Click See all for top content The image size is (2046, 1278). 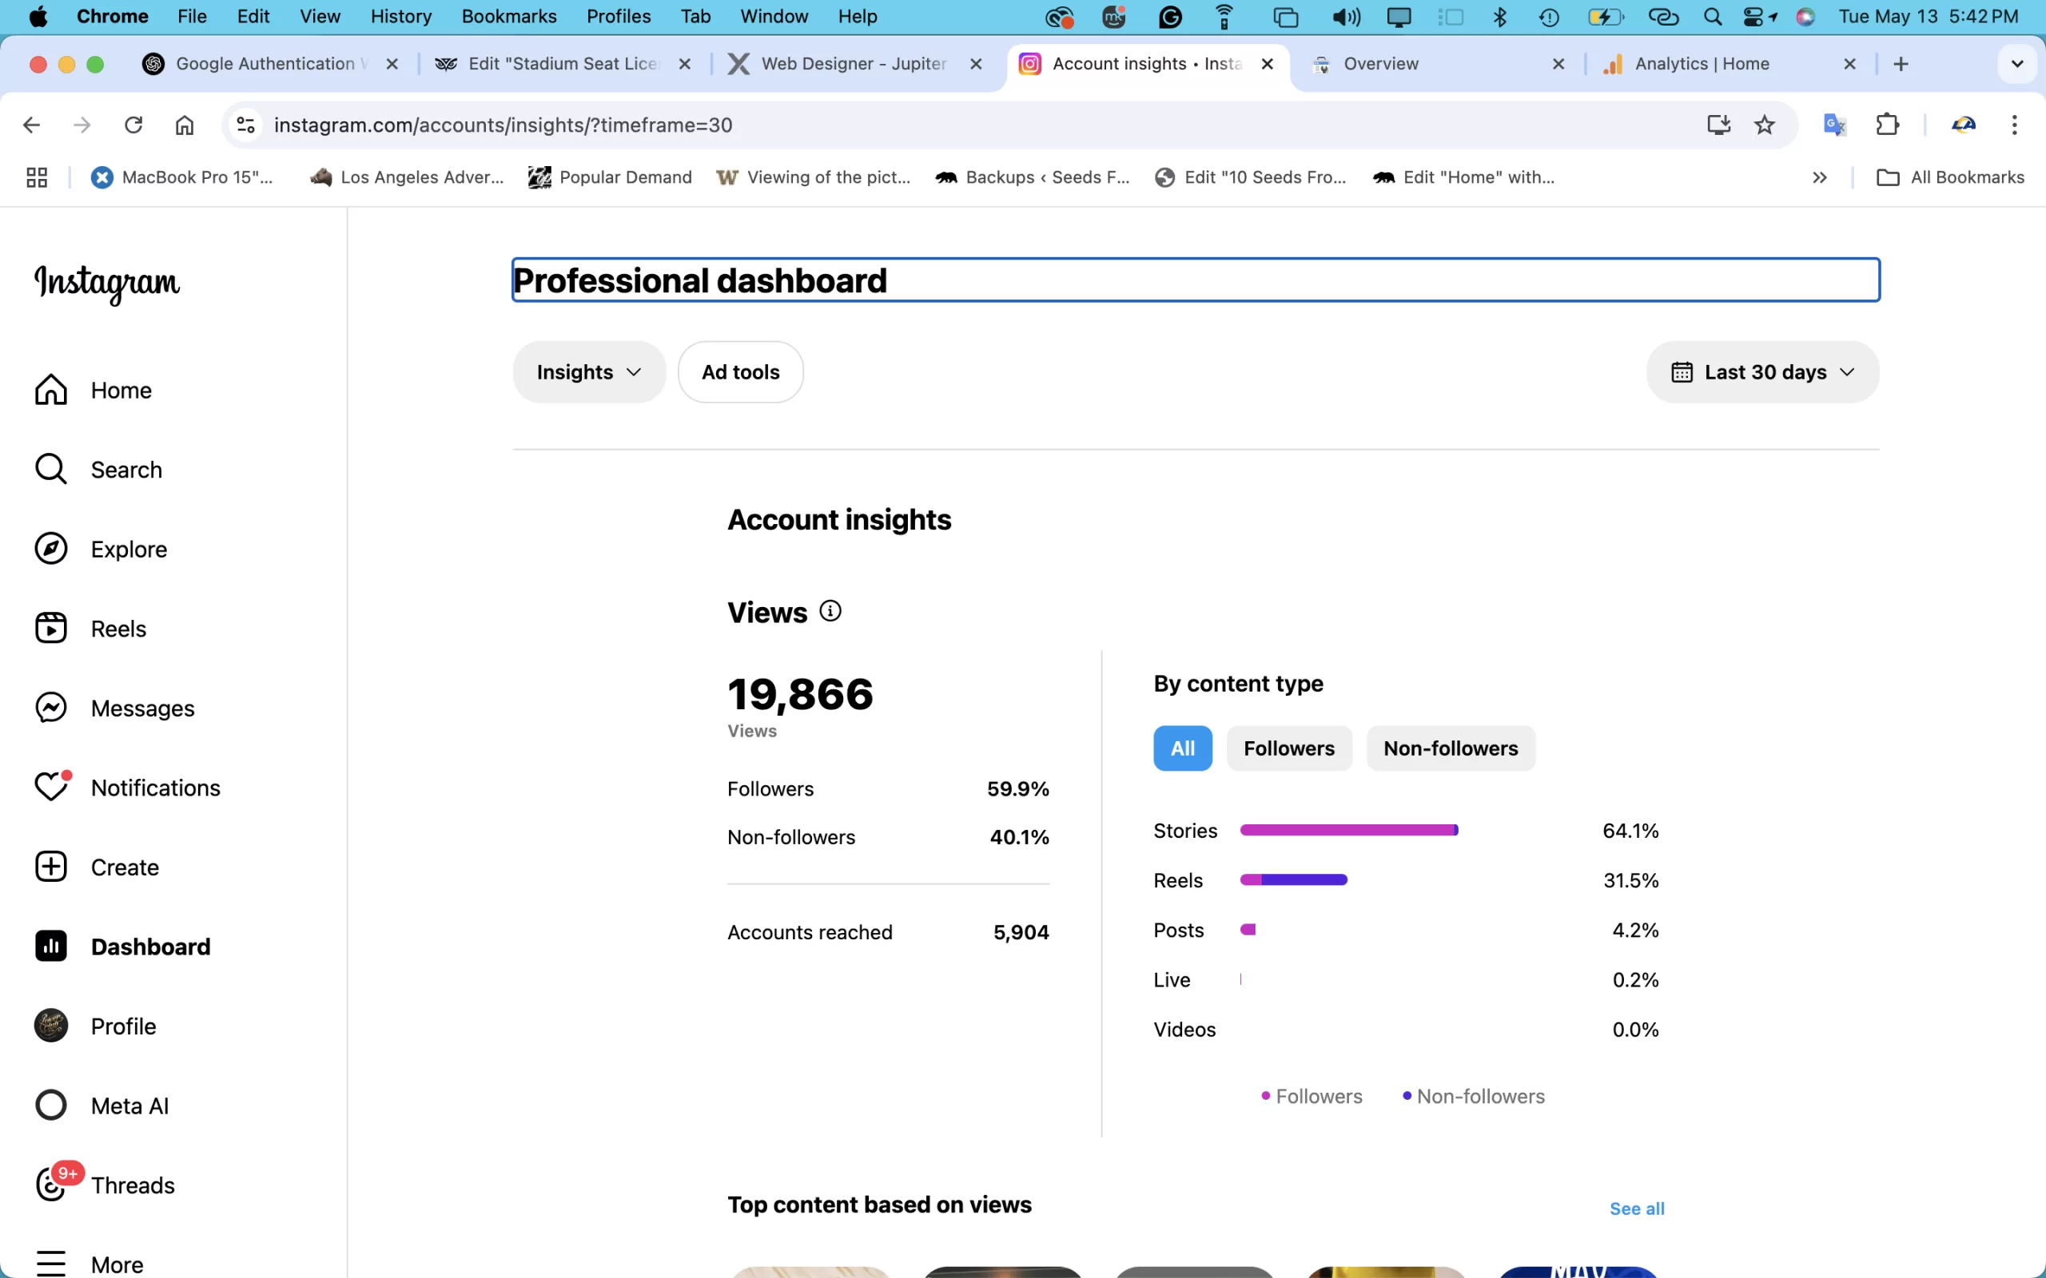1636,1208
